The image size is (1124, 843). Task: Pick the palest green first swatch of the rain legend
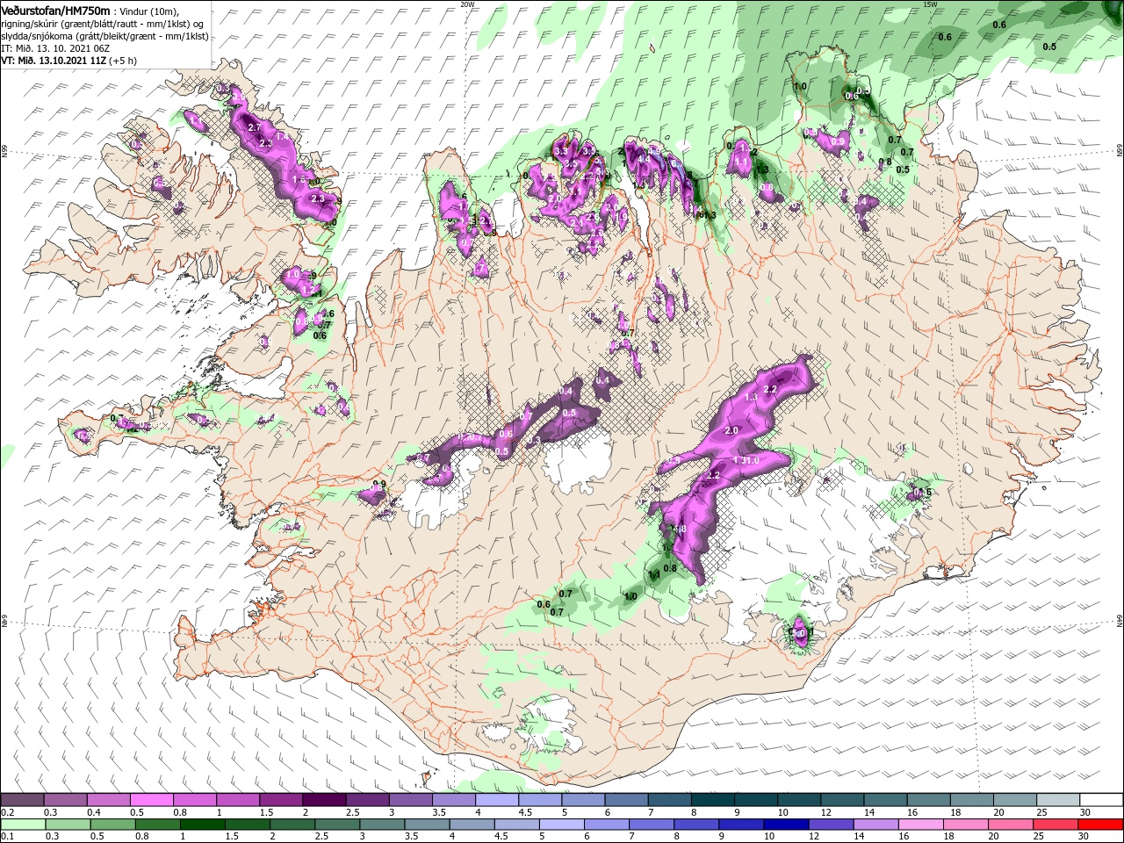[22, 825]
